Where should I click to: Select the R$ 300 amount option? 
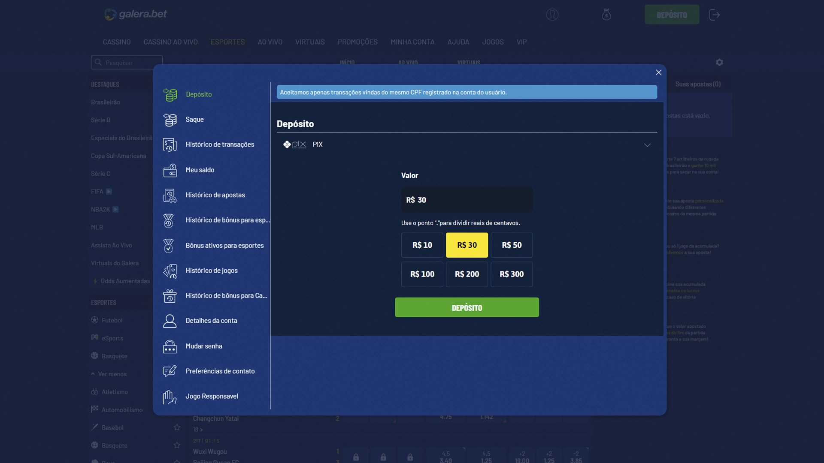click(x=512, y=274)
